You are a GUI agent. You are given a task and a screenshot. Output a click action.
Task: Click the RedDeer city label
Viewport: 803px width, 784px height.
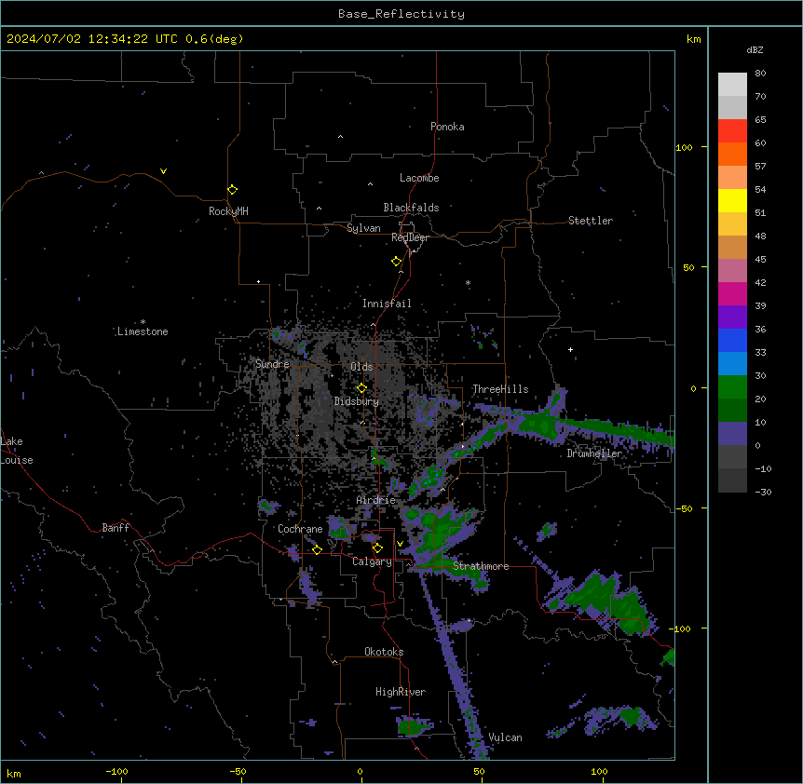click(410, 237)
